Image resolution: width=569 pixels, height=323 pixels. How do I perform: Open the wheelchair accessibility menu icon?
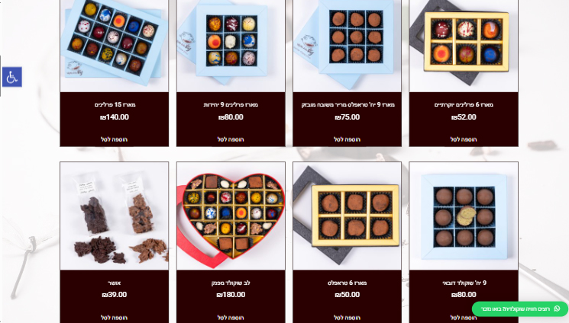(12, 77)
